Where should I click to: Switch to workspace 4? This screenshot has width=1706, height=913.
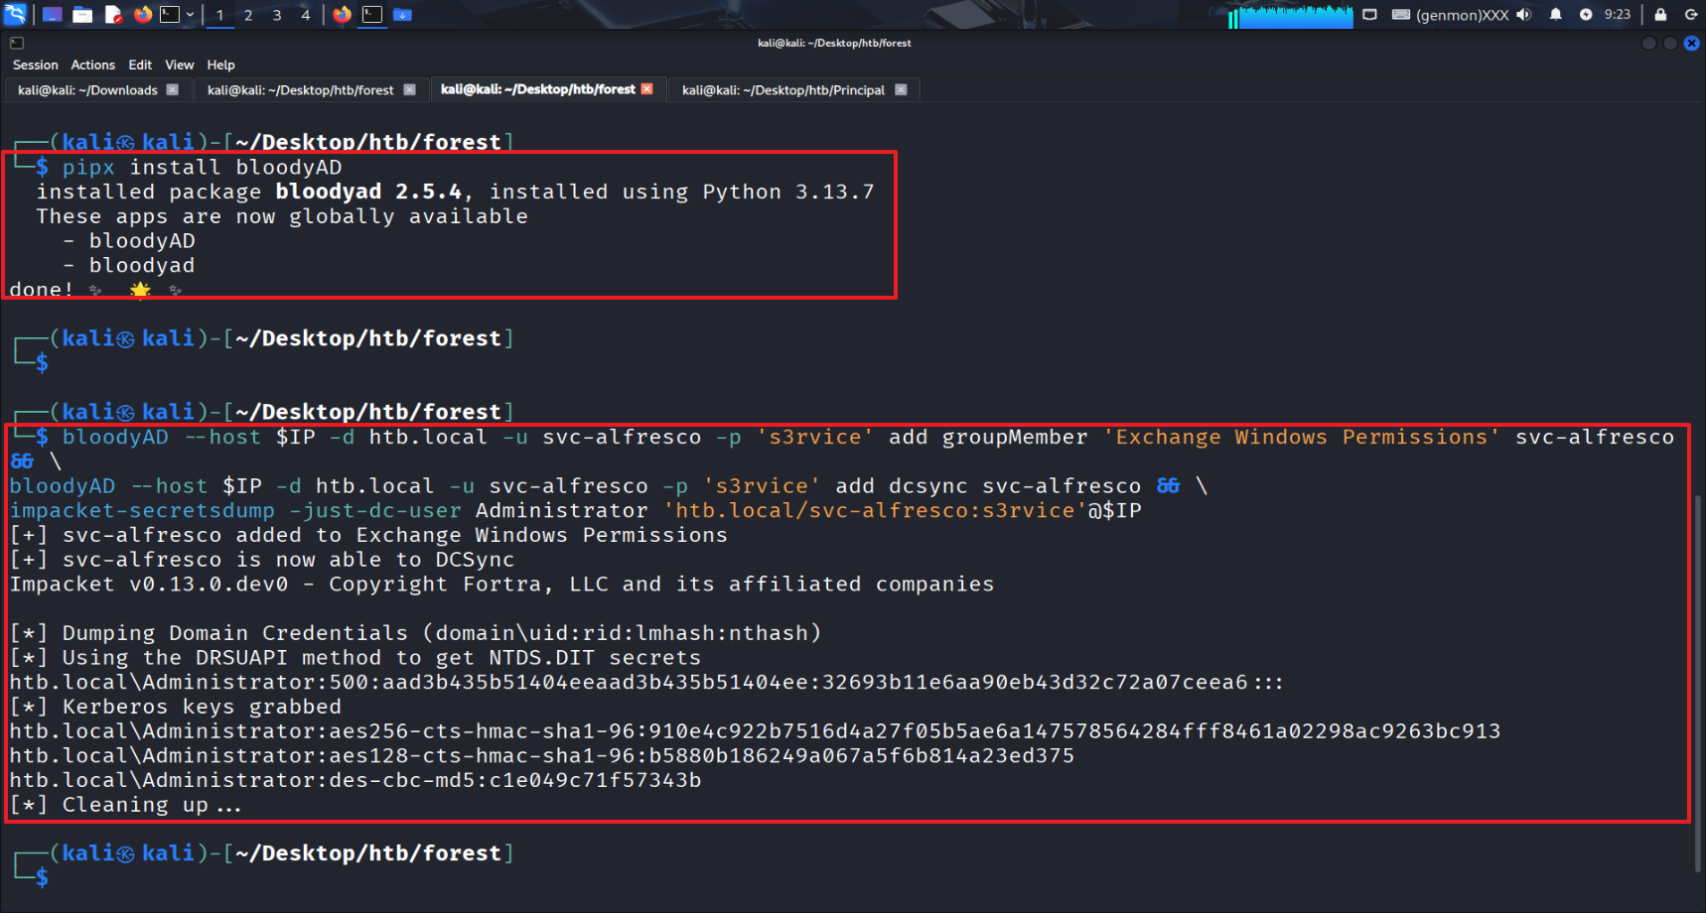[306, 15]
